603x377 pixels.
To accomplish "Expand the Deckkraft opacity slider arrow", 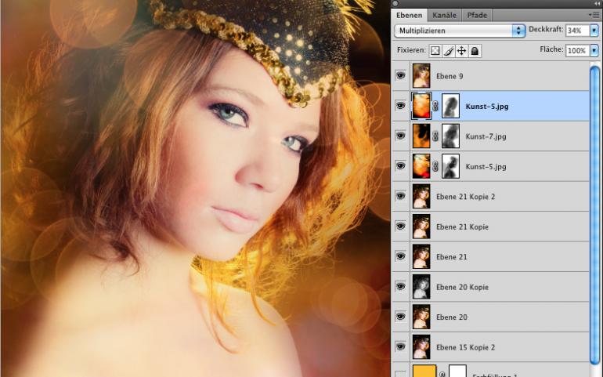I will 594,31.
